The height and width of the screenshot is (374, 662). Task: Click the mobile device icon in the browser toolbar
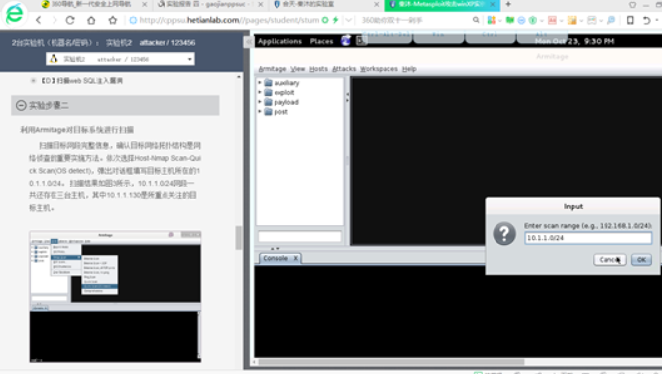pos(630,20)
